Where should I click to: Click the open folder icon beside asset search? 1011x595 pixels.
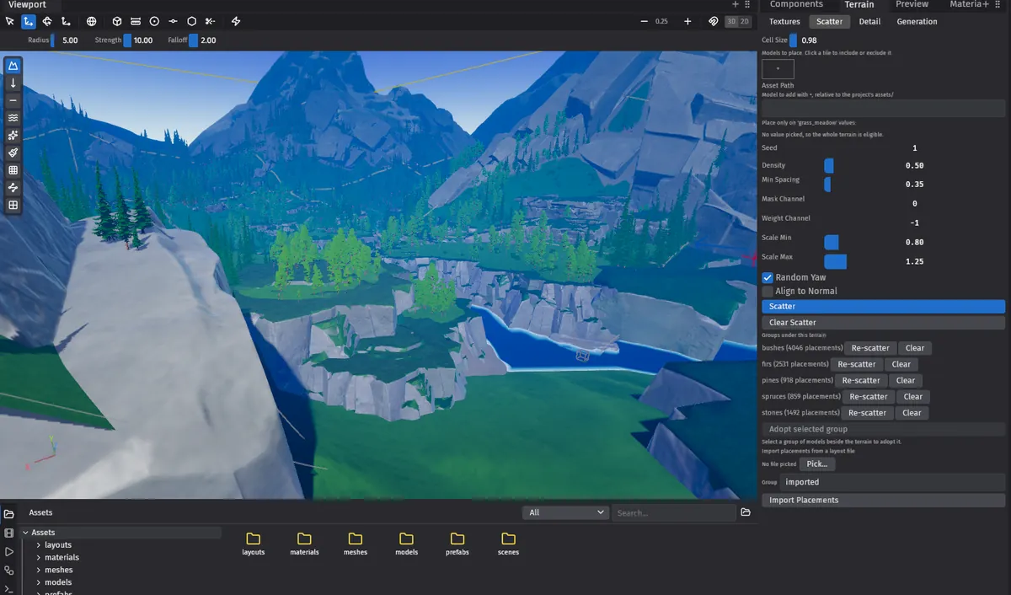click(746, 512)
